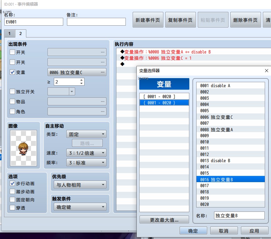Select variable 0020 in list
Image resolution: width=271 pixels, height=239 pixels.
[x=231, y=205]
